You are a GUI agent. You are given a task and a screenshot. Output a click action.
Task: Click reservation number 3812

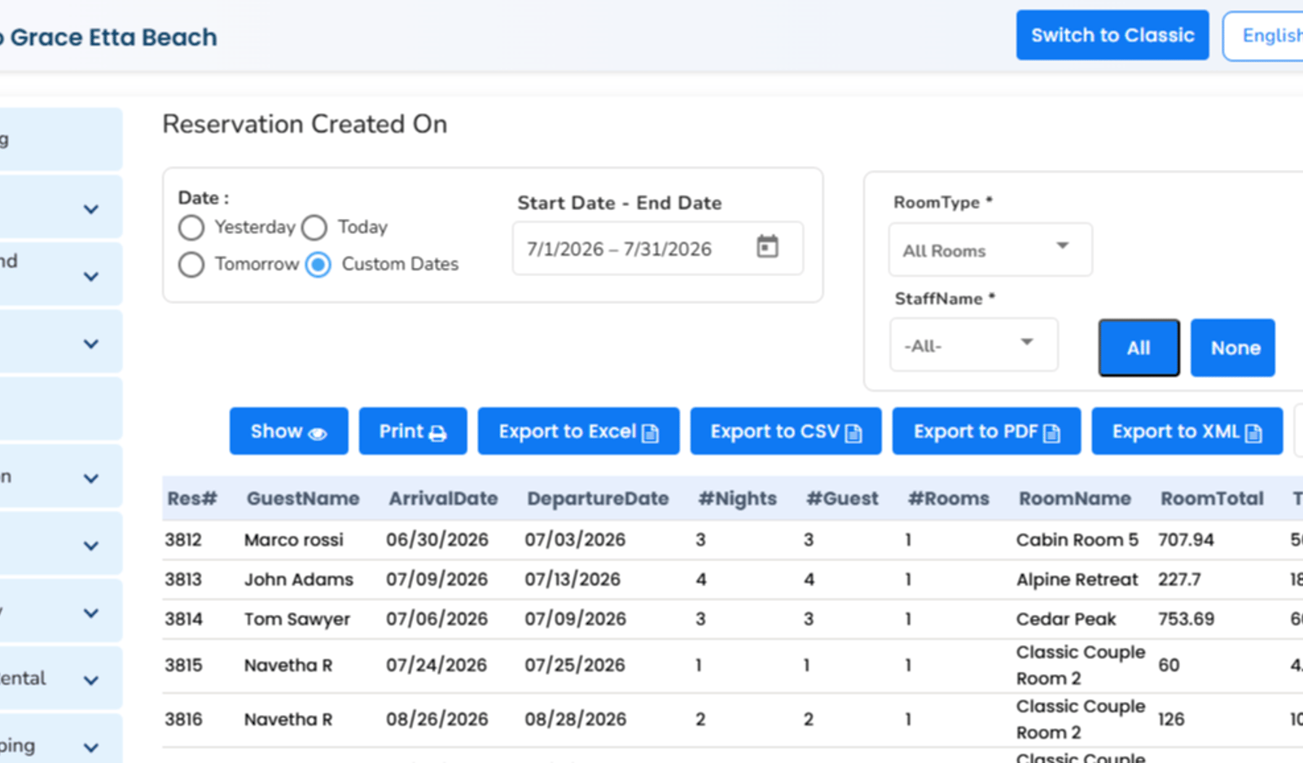pos(183,540)
